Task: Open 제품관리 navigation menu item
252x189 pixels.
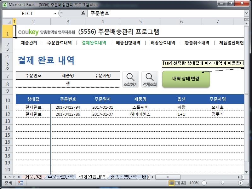Action: click(x=29, y=43)
